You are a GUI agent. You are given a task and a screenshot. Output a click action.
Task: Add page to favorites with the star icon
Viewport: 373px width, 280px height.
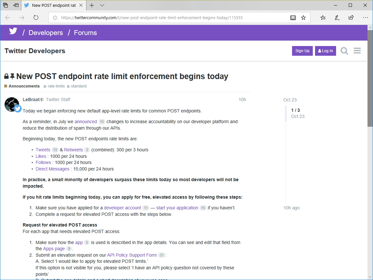point(303,18)
